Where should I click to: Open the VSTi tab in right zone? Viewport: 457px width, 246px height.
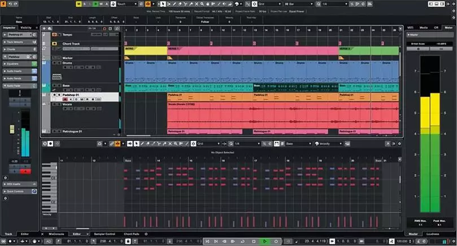coord(410,28)
